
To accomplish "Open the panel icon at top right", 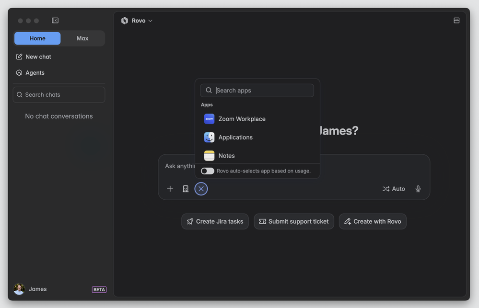I will [x=456, y=21].
